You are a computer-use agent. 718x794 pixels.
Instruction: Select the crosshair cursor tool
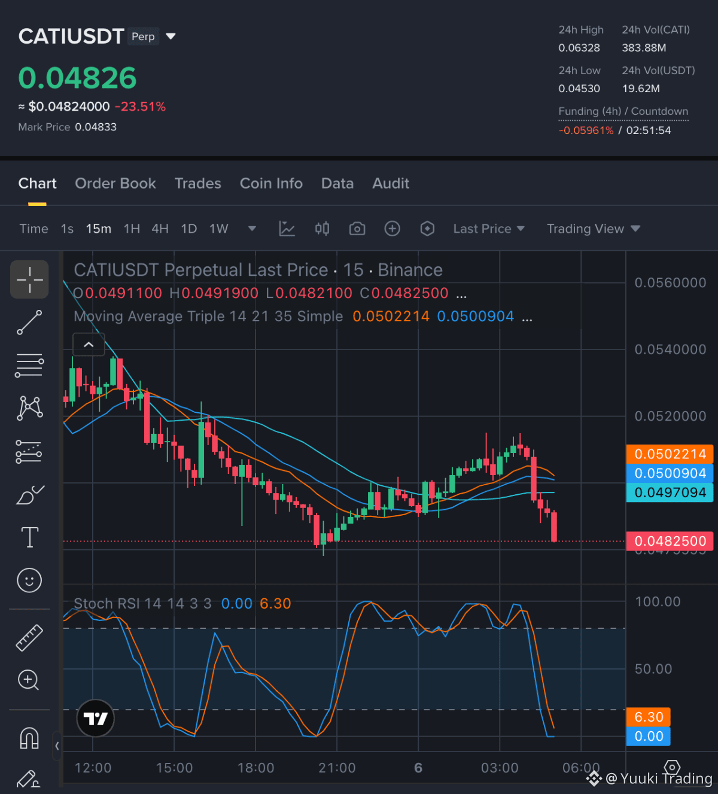click(29, 279)
